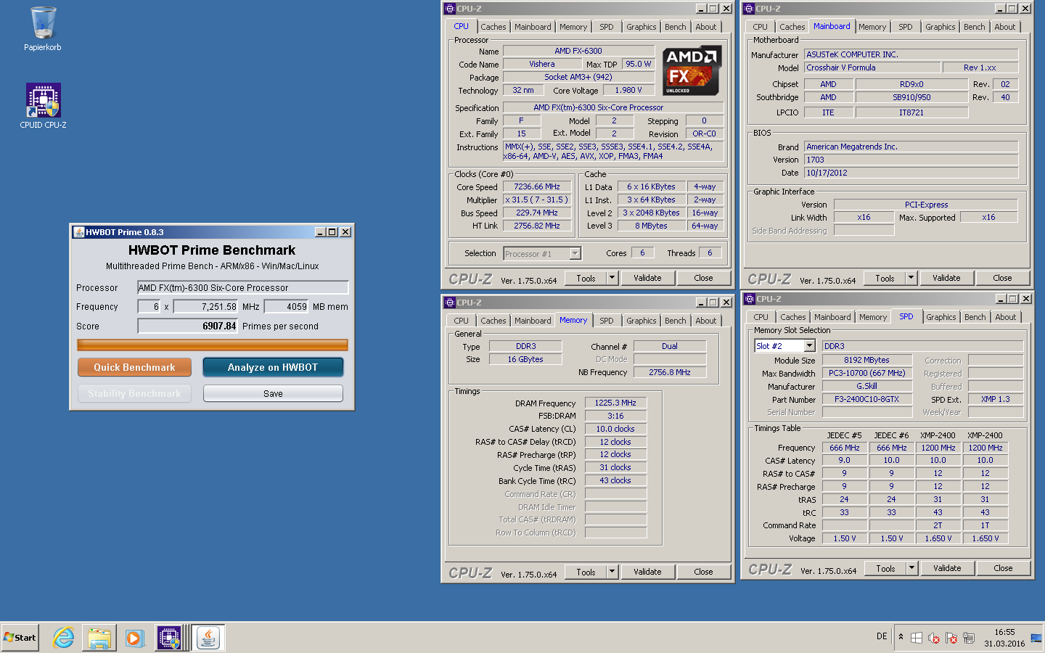Click the multiplier value x 31.5
The height and width of the screenshot is (653, 1045).
pyautogui.click(x=537, y=200)
